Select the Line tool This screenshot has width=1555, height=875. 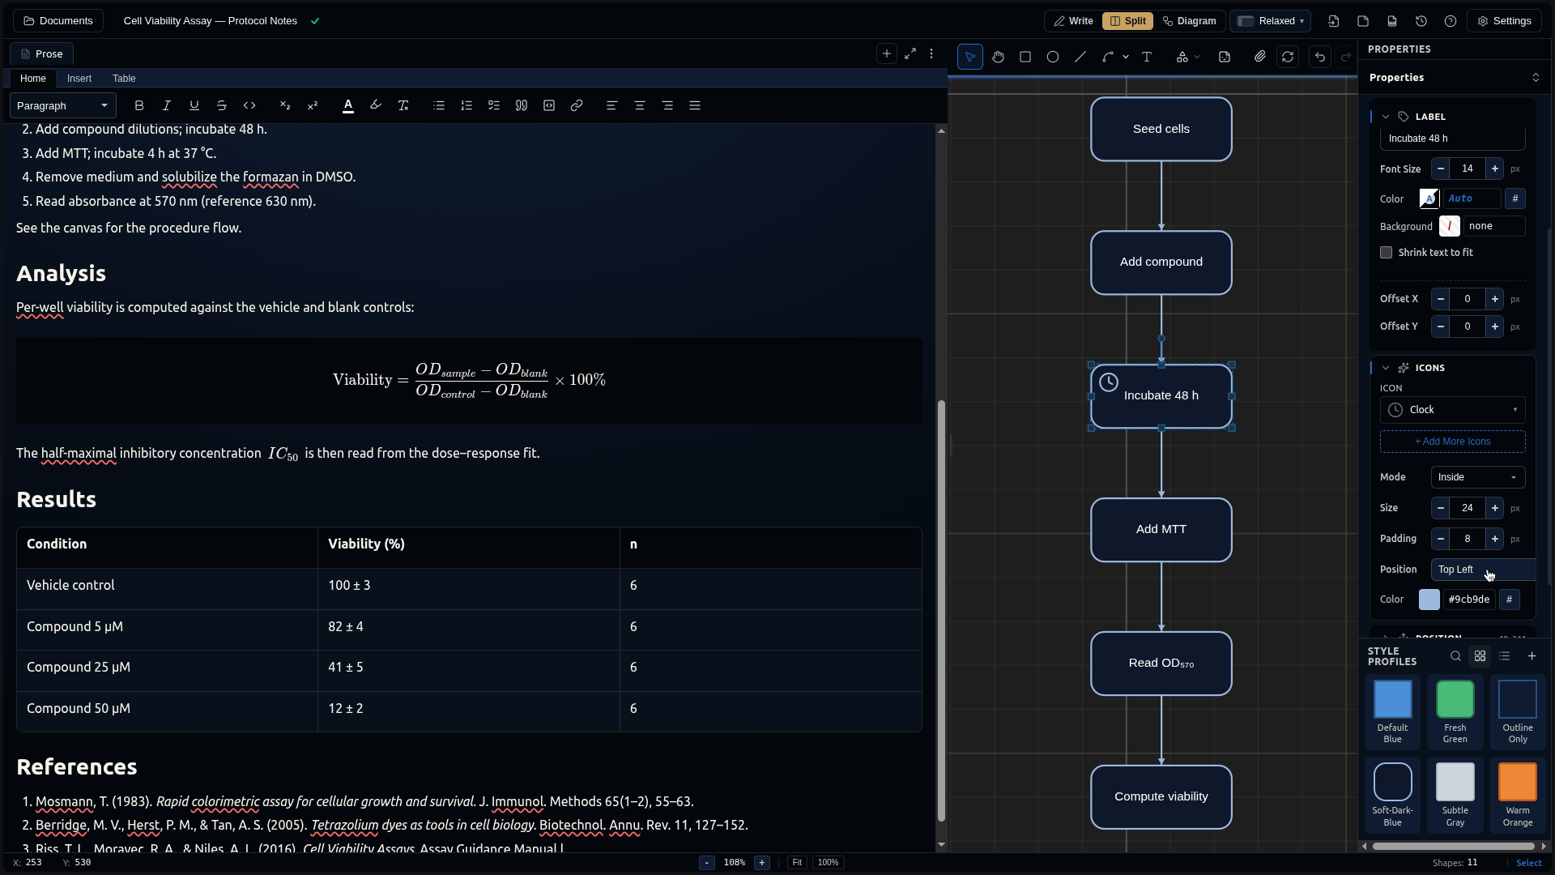pyautogui.click(x=1080, y=57)
